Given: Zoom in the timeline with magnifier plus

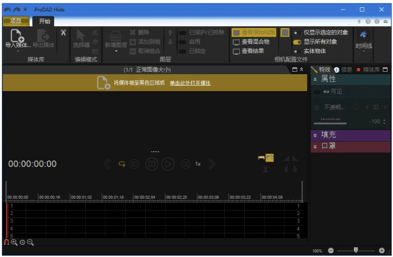Looking at the screenshot, I should tap(14, 242).
